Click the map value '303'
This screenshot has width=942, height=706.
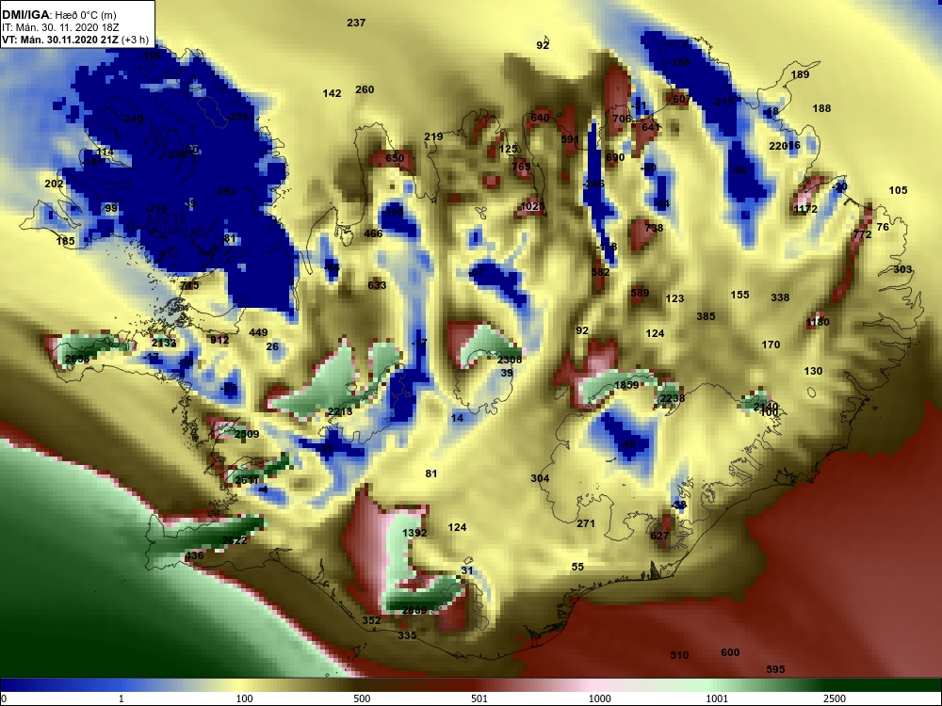[x=902, y=269]
